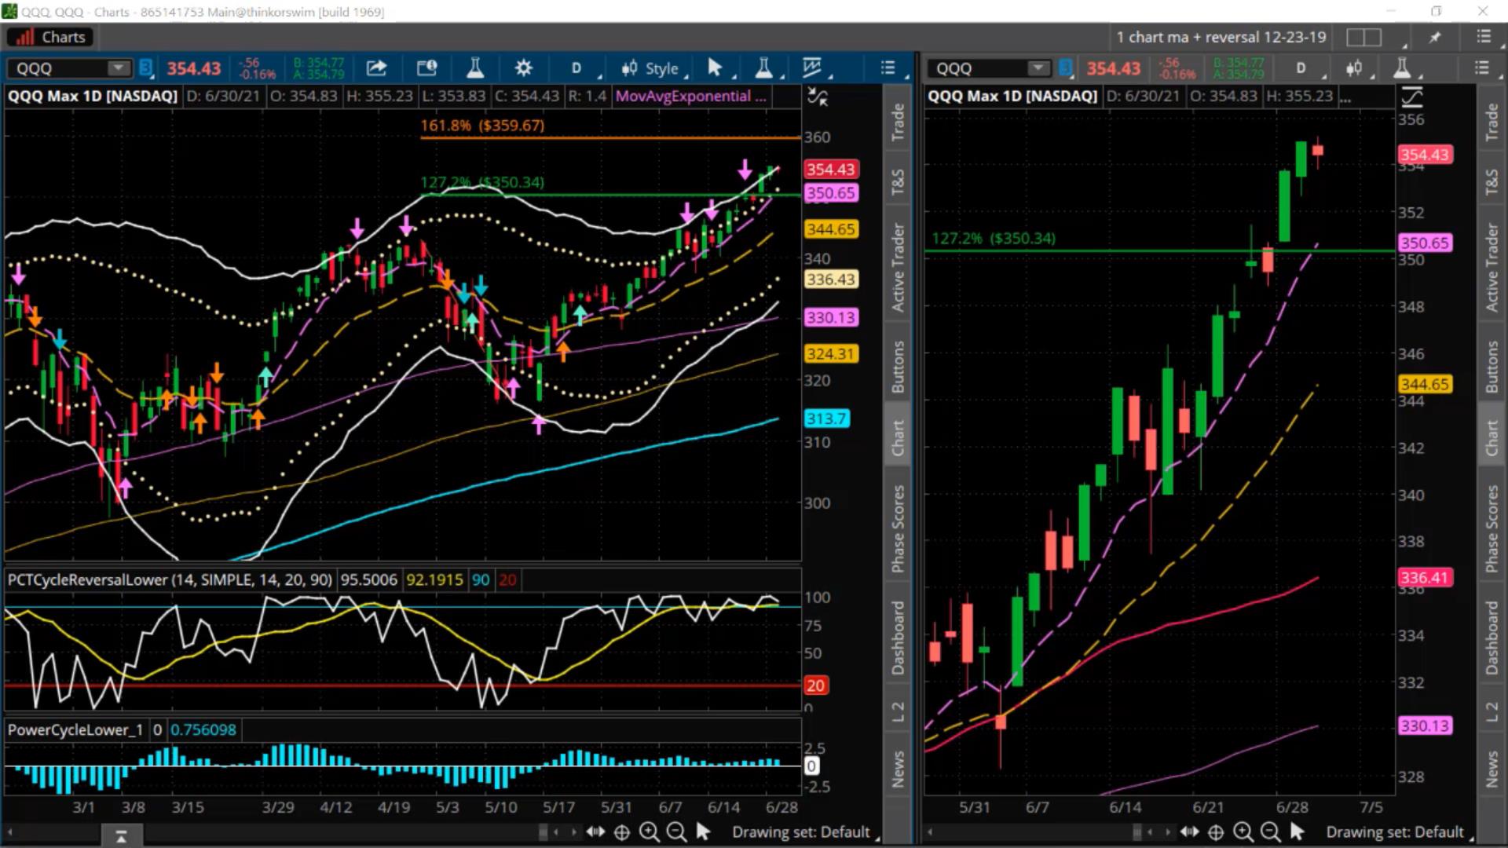The width and height of the screenshot is (1508, 848).
Task: Click the right chart's blue symbol link icon
Action: point(1065,68)
